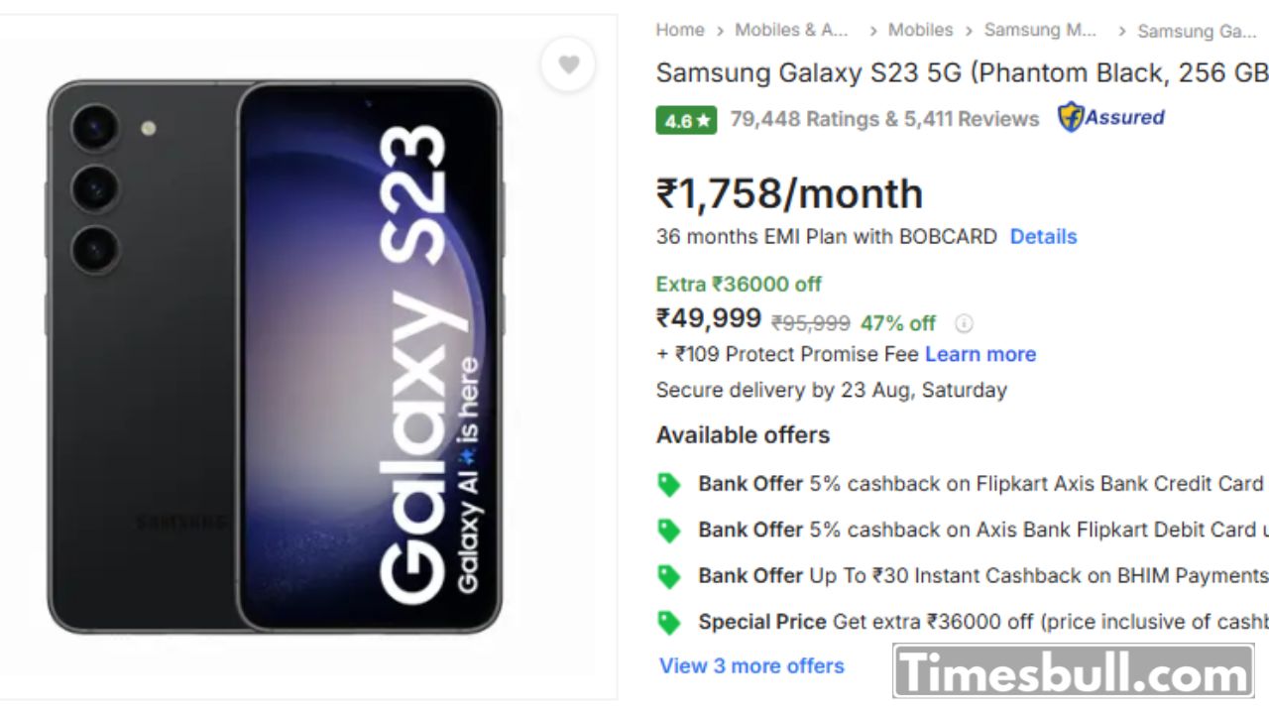Open EMI plan Details link
This screenshot has width=1269, height=714.
click(1043, 237)
